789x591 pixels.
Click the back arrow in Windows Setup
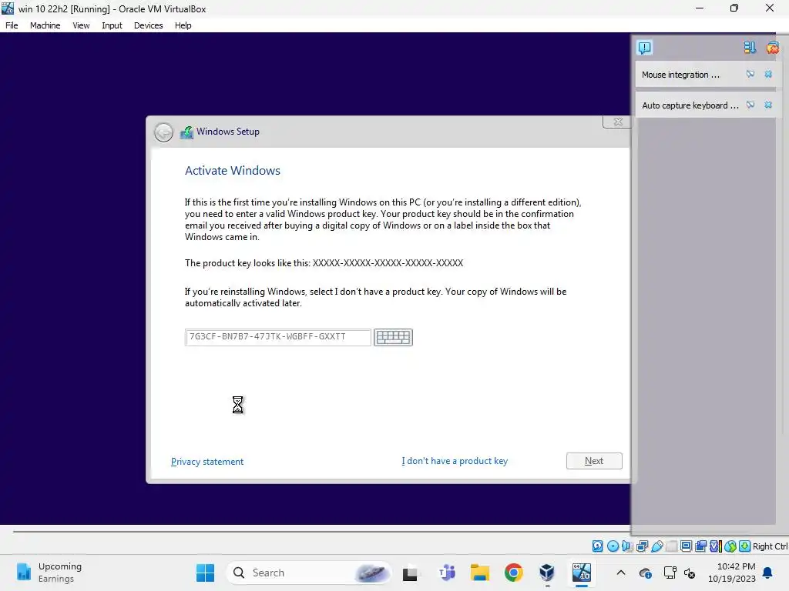[x=163, y=132]
